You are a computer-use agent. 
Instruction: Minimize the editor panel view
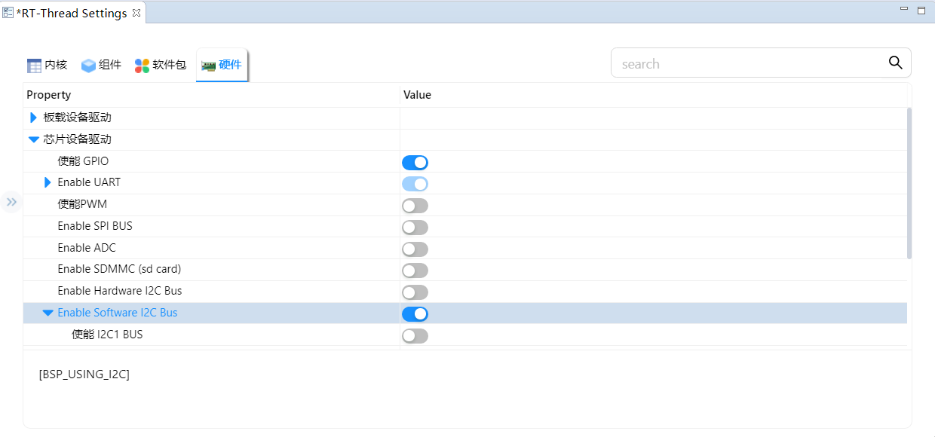pos(904,9)
